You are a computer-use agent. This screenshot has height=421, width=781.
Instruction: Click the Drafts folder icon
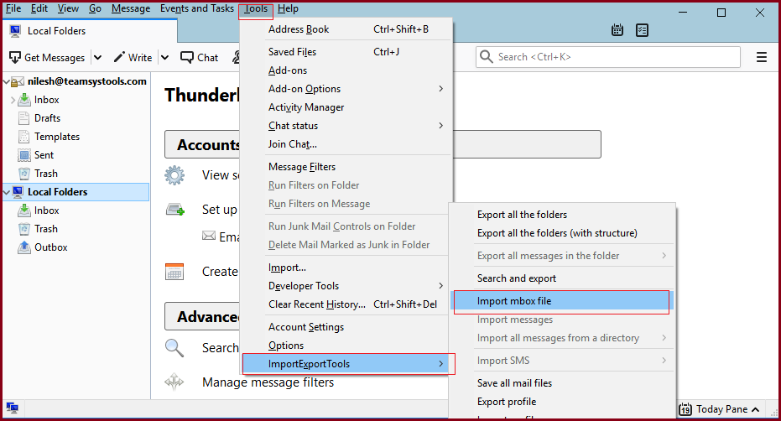point(23,118)
